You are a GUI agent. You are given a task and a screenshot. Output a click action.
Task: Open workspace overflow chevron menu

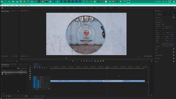[118, 8]
